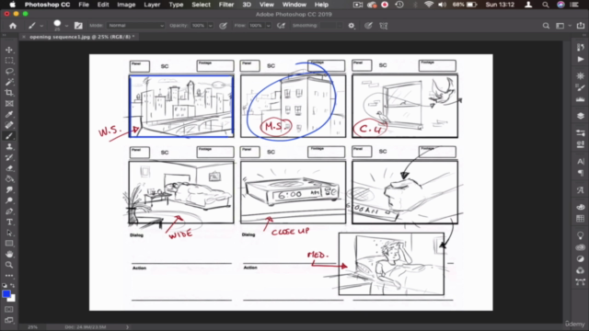Edit the 25% zoom level field
The height and width of the screenshot is (331, 589).
coord(33,327)
